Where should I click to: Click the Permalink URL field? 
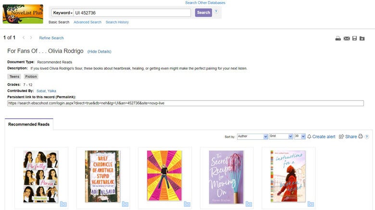186,103
